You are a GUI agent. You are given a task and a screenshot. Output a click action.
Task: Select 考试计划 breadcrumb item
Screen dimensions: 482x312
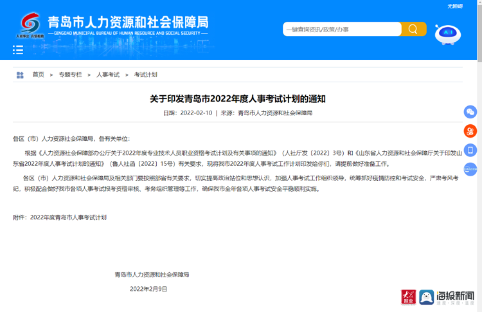coord(146,75)
